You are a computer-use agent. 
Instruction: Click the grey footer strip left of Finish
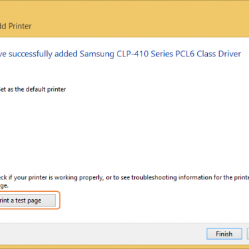(102, 234)
